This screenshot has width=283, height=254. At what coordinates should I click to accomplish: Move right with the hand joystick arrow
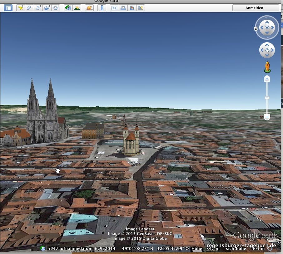(272, 50)
